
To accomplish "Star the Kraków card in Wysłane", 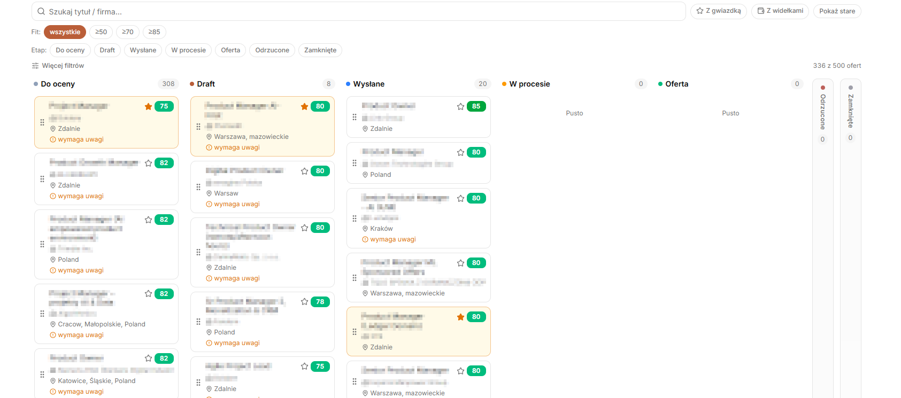I will [460, 198].
